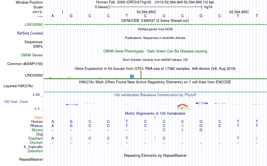267x166 pixels.
Task: Click the orange 3 in the Gaps row
Action: pos(155,117)
